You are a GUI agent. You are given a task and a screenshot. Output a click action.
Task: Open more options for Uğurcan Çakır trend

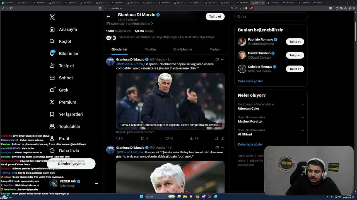coord(302,105)
